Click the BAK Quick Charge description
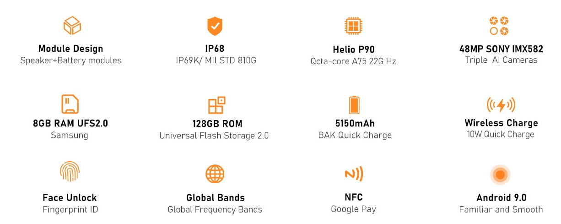 (x=355, y=135)
